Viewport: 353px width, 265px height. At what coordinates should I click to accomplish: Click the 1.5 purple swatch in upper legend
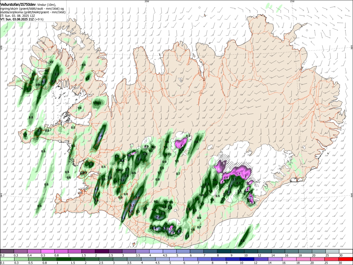click(x=88, y=251)
